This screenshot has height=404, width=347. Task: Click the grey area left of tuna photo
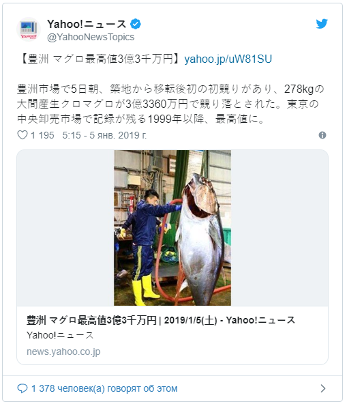(65, 228)
